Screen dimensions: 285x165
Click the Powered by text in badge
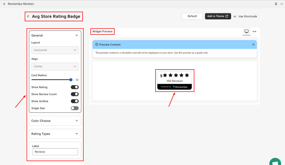[x=166, y=87]
